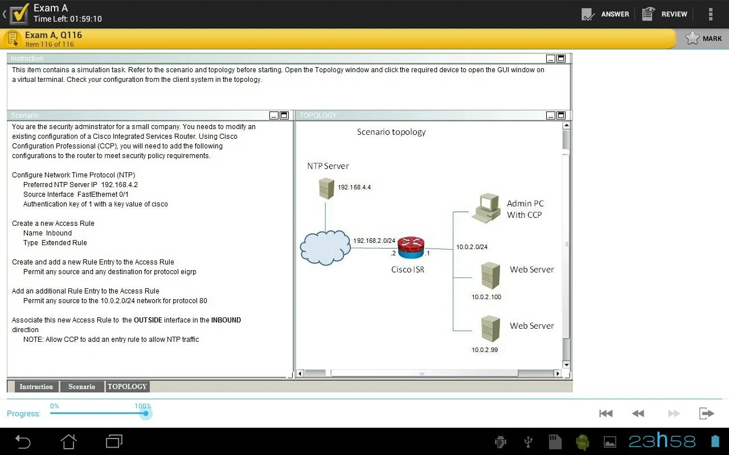Select the Admin PC With CCP device
Screen dimensions: 729x455
(487, 206)
